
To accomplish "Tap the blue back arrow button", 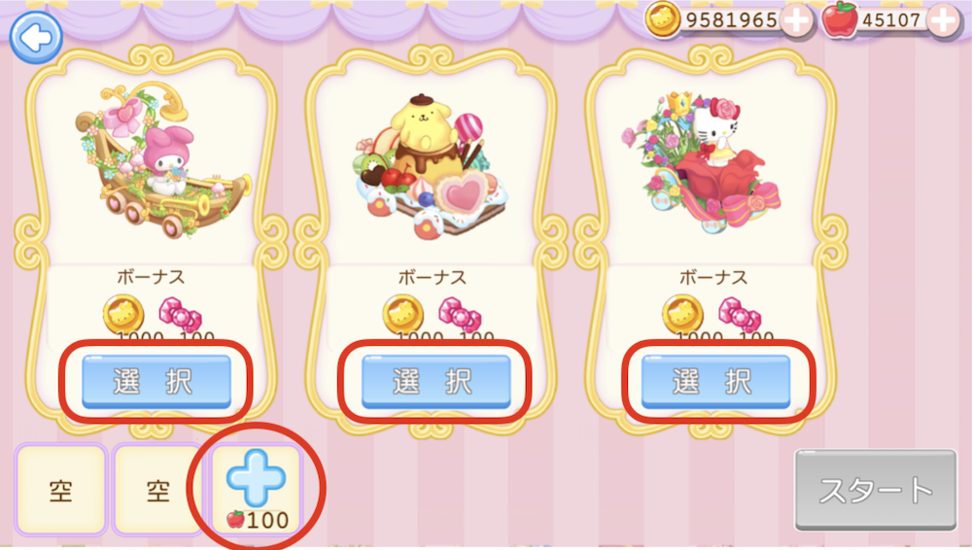I will tap(36, 37).
